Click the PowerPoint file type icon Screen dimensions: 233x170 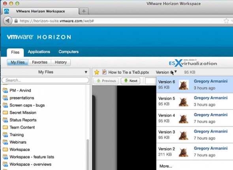coord(104,72)
